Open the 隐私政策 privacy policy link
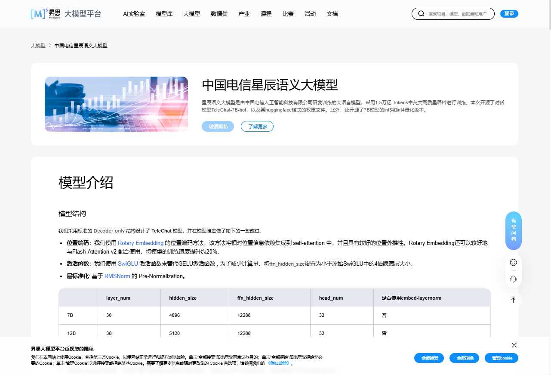Viewport: 551px width, 375px height. click(x=278, y=364)
